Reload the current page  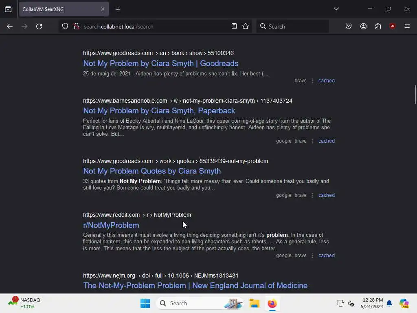39,26
